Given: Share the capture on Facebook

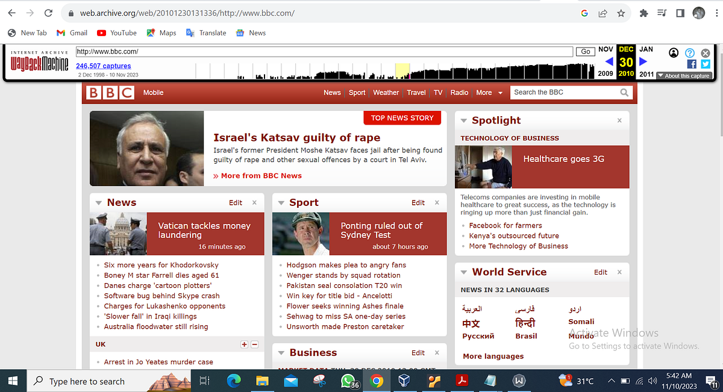Looking at the screenshot, I should click(x=691, y=64).
